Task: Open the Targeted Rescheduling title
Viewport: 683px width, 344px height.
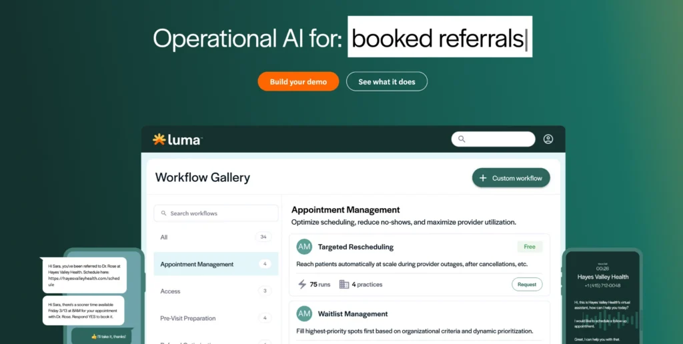Action: [356, 247]
